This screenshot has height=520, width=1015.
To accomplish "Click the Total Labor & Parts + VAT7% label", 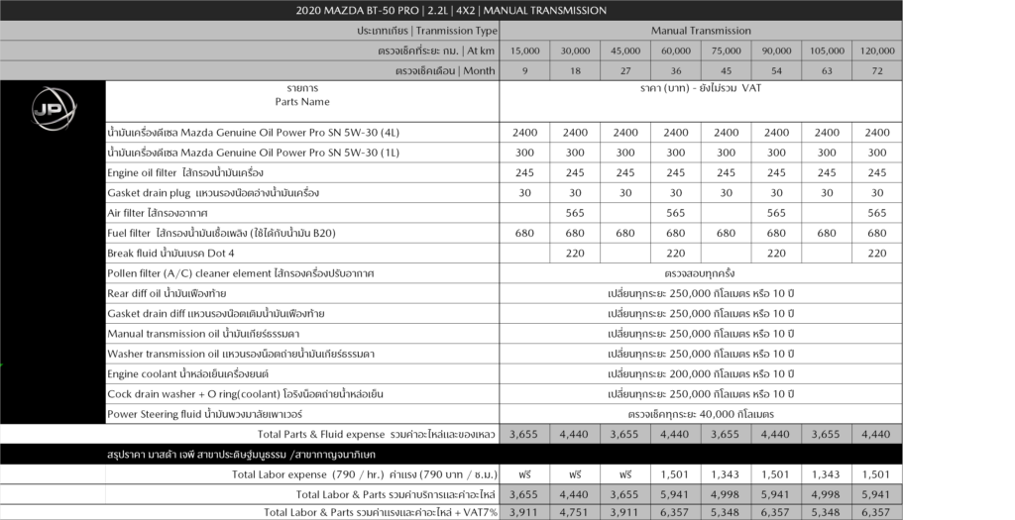I will (381, 512).
